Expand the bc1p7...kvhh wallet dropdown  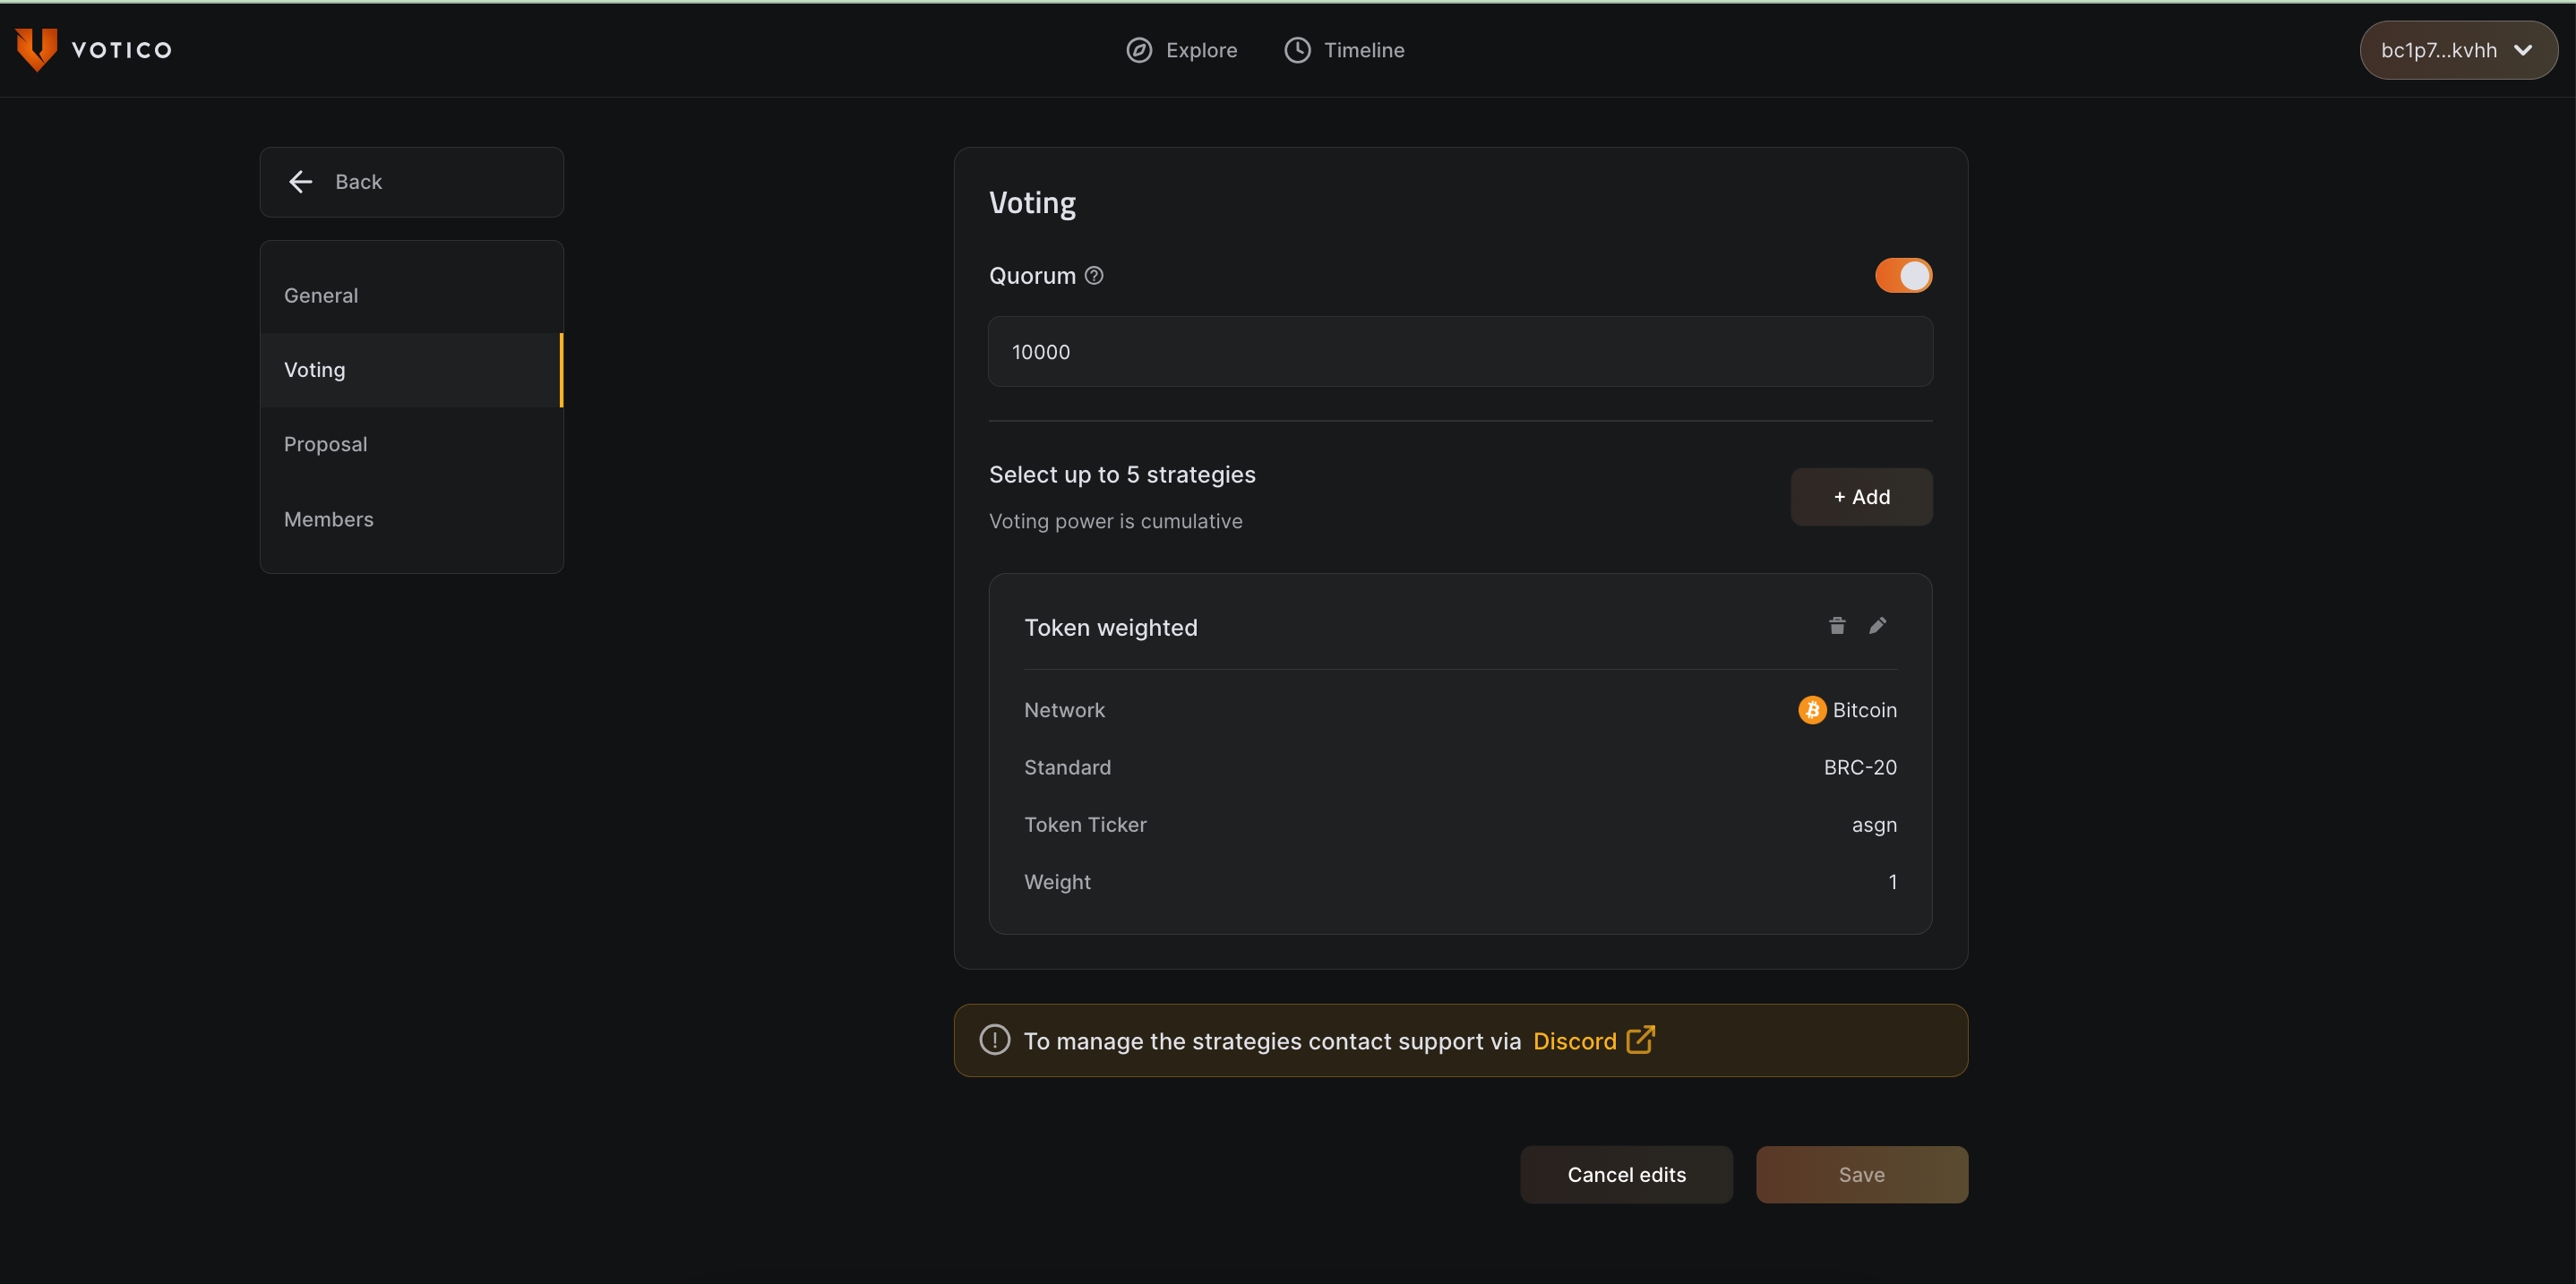coord(2458,50)
